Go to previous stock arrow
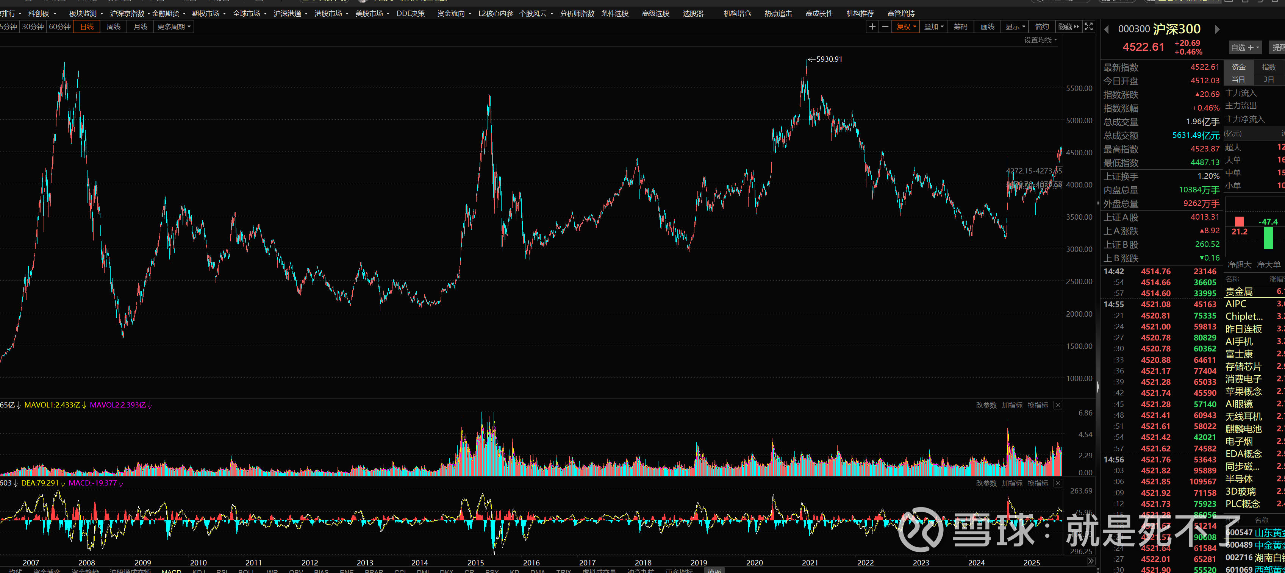Screen dimensions: 1285x573 1107,30
